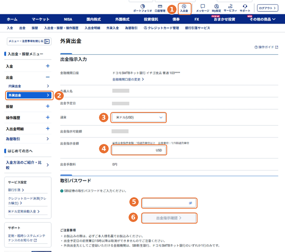This screenshot has height=252, width=285.
Task: Expand 入出金明細 sidebar section plus icon
Action: point(48,129)
